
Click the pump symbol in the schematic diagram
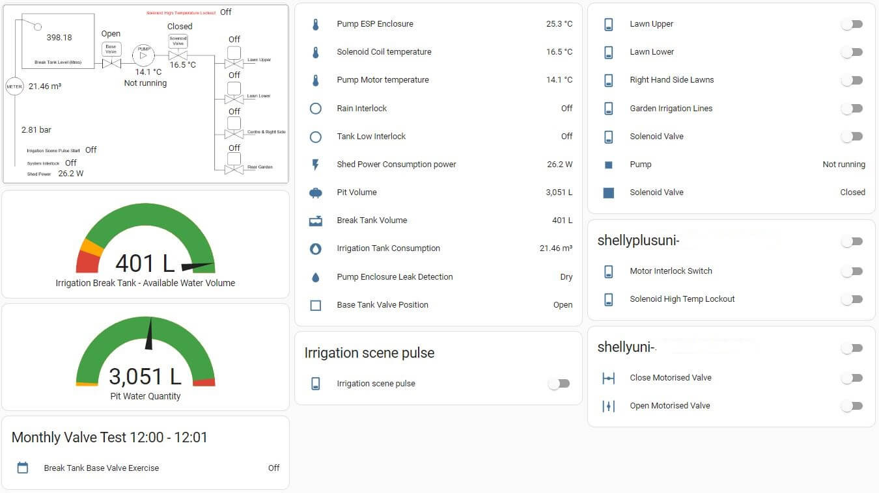[143, 55]
